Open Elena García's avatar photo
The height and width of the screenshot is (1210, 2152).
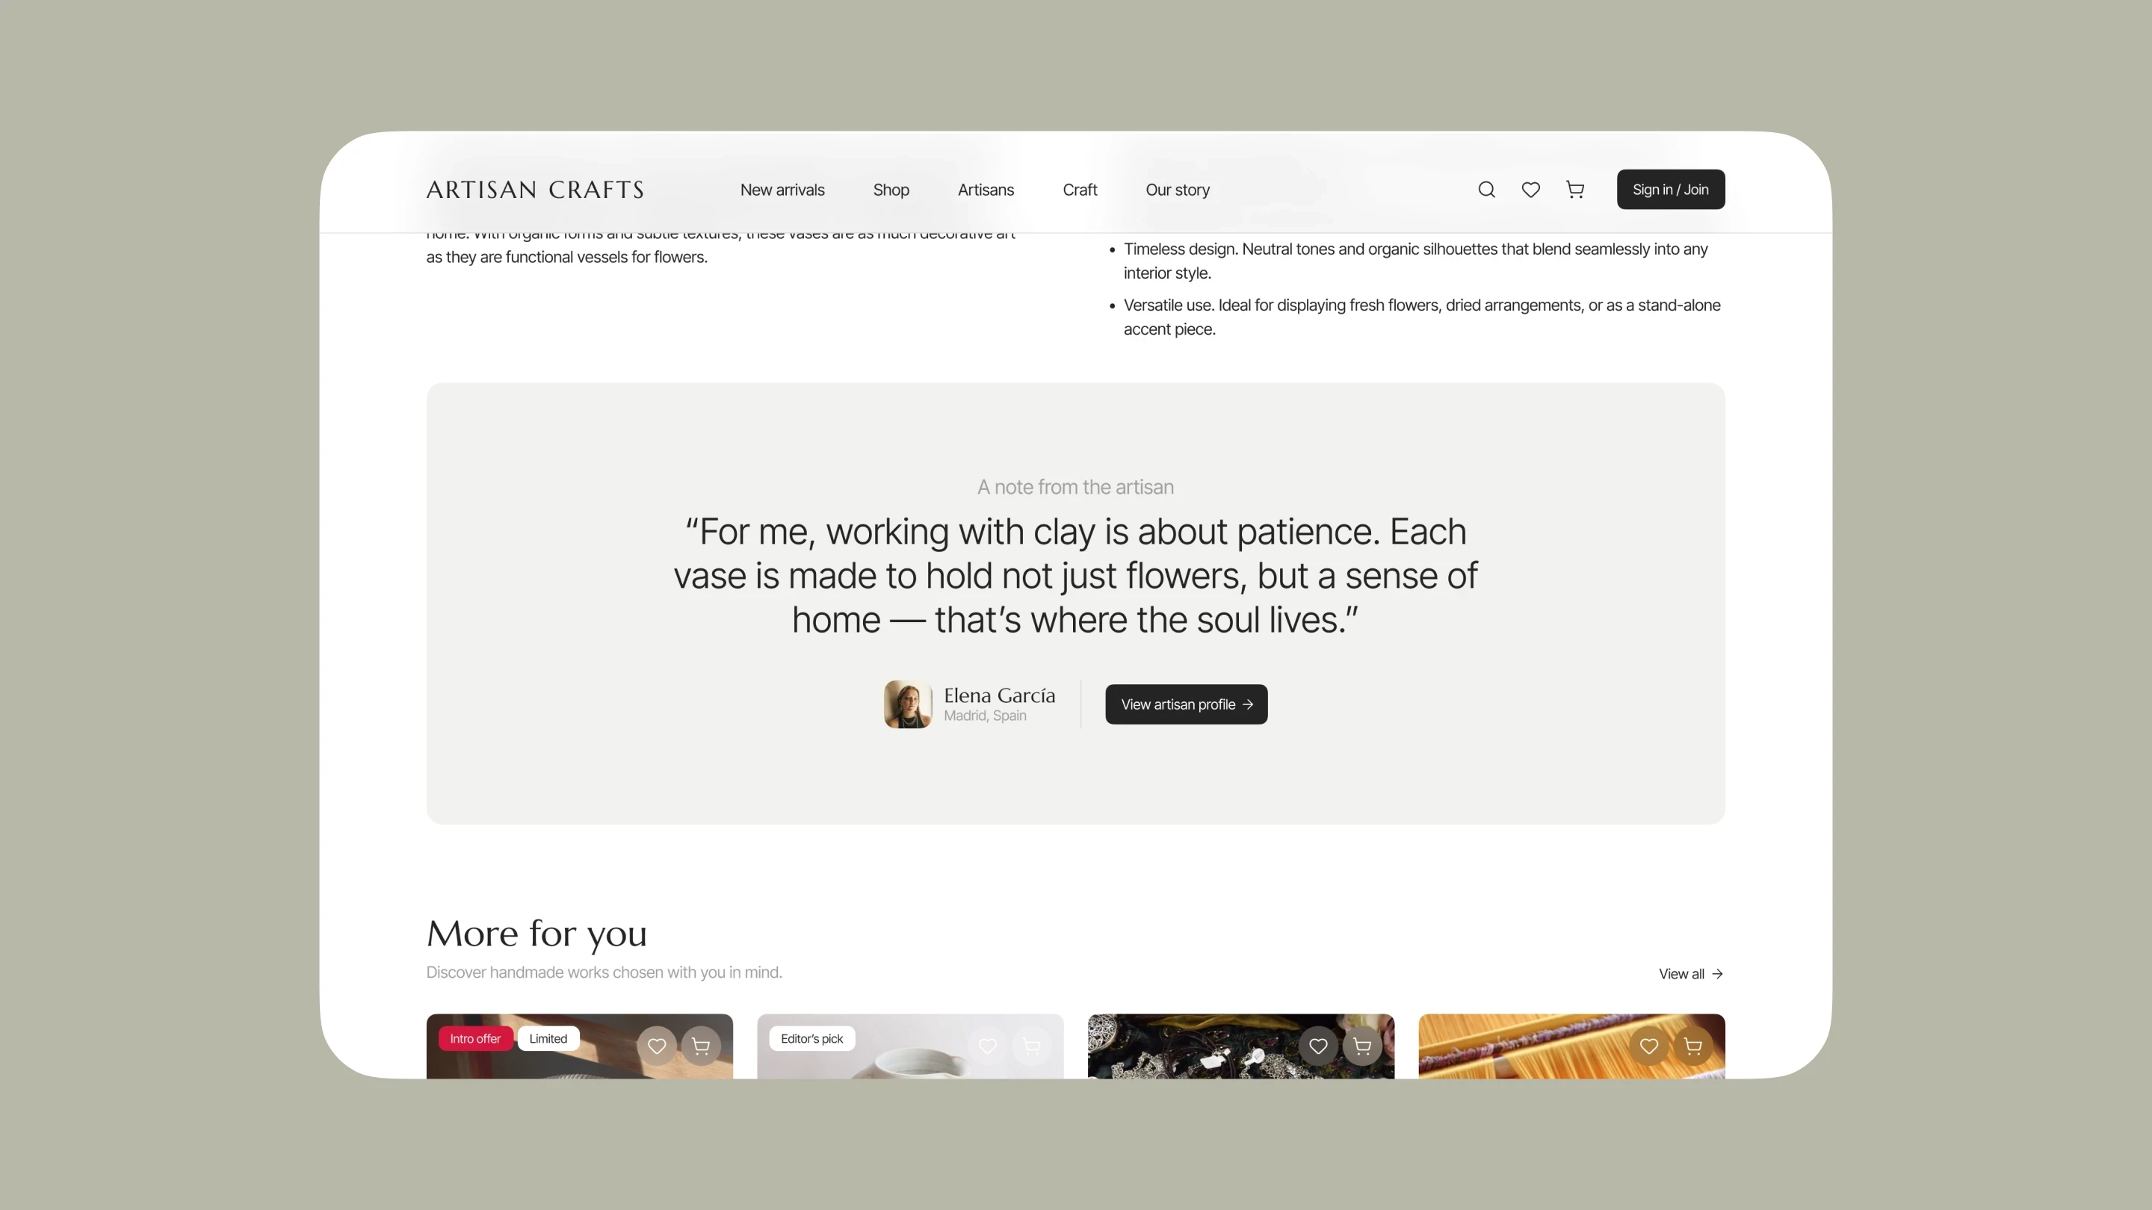tap(908, 704)
